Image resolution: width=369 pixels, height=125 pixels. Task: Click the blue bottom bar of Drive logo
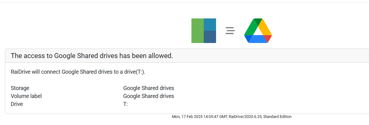(x=258, y=39)
